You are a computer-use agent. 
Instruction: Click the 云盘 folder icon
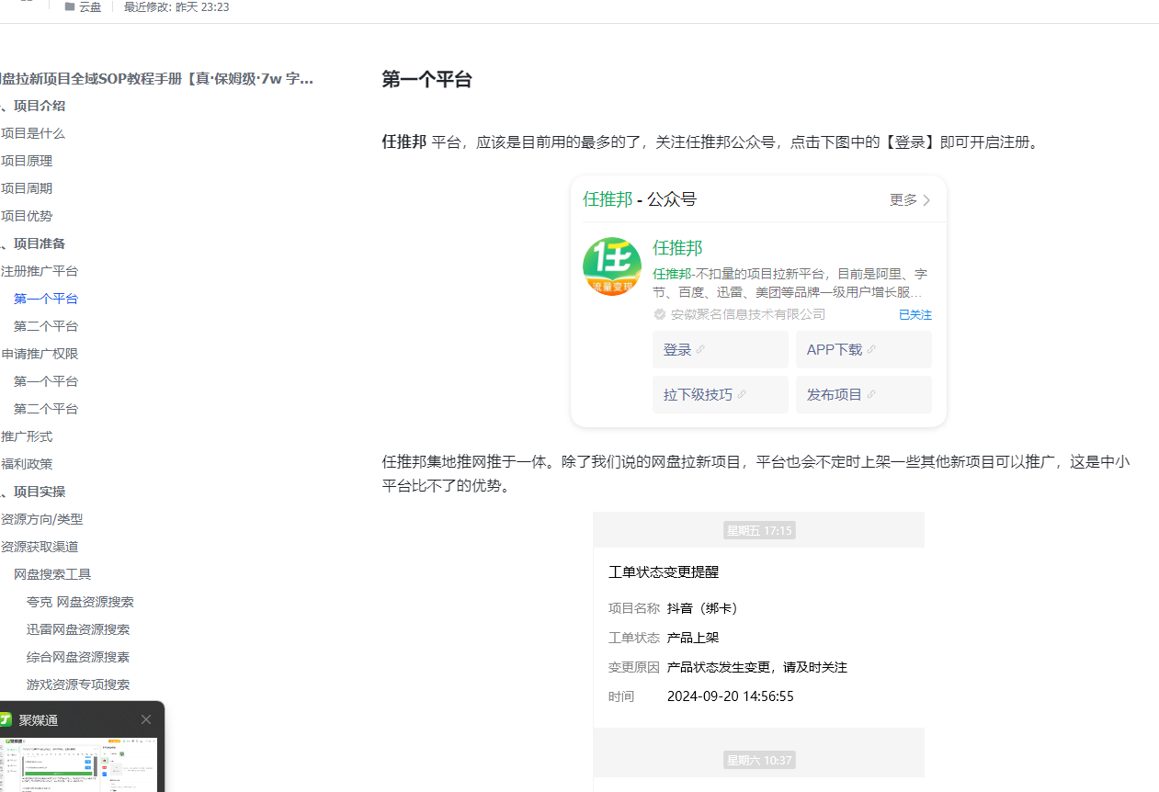tap(70, 7)
